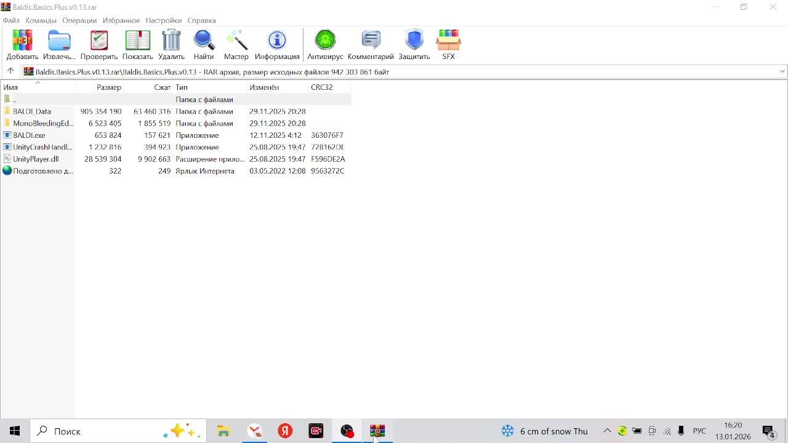Click the Показать (View) toolbar icon
The width and height of the screenshot is (788, 443).
(137, 45)
